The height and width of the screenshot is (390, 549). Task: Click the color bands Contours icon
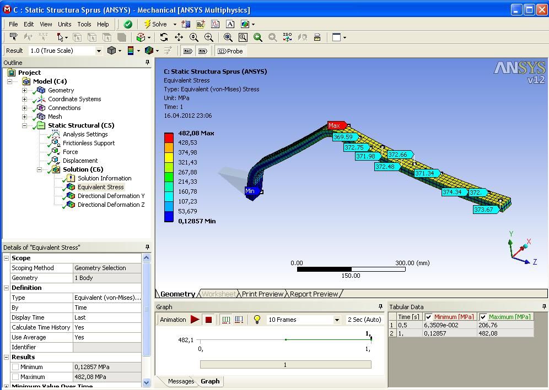tap(131, 51)
